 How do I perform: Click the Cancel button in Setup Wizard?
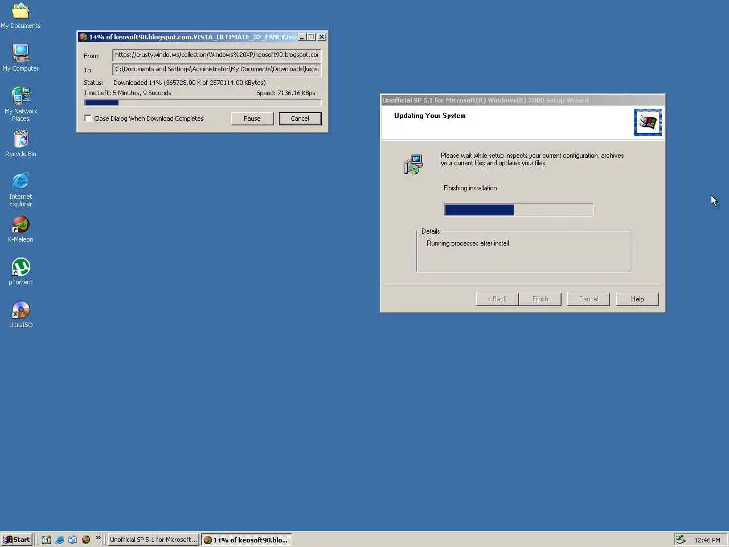tap(588, 299)
